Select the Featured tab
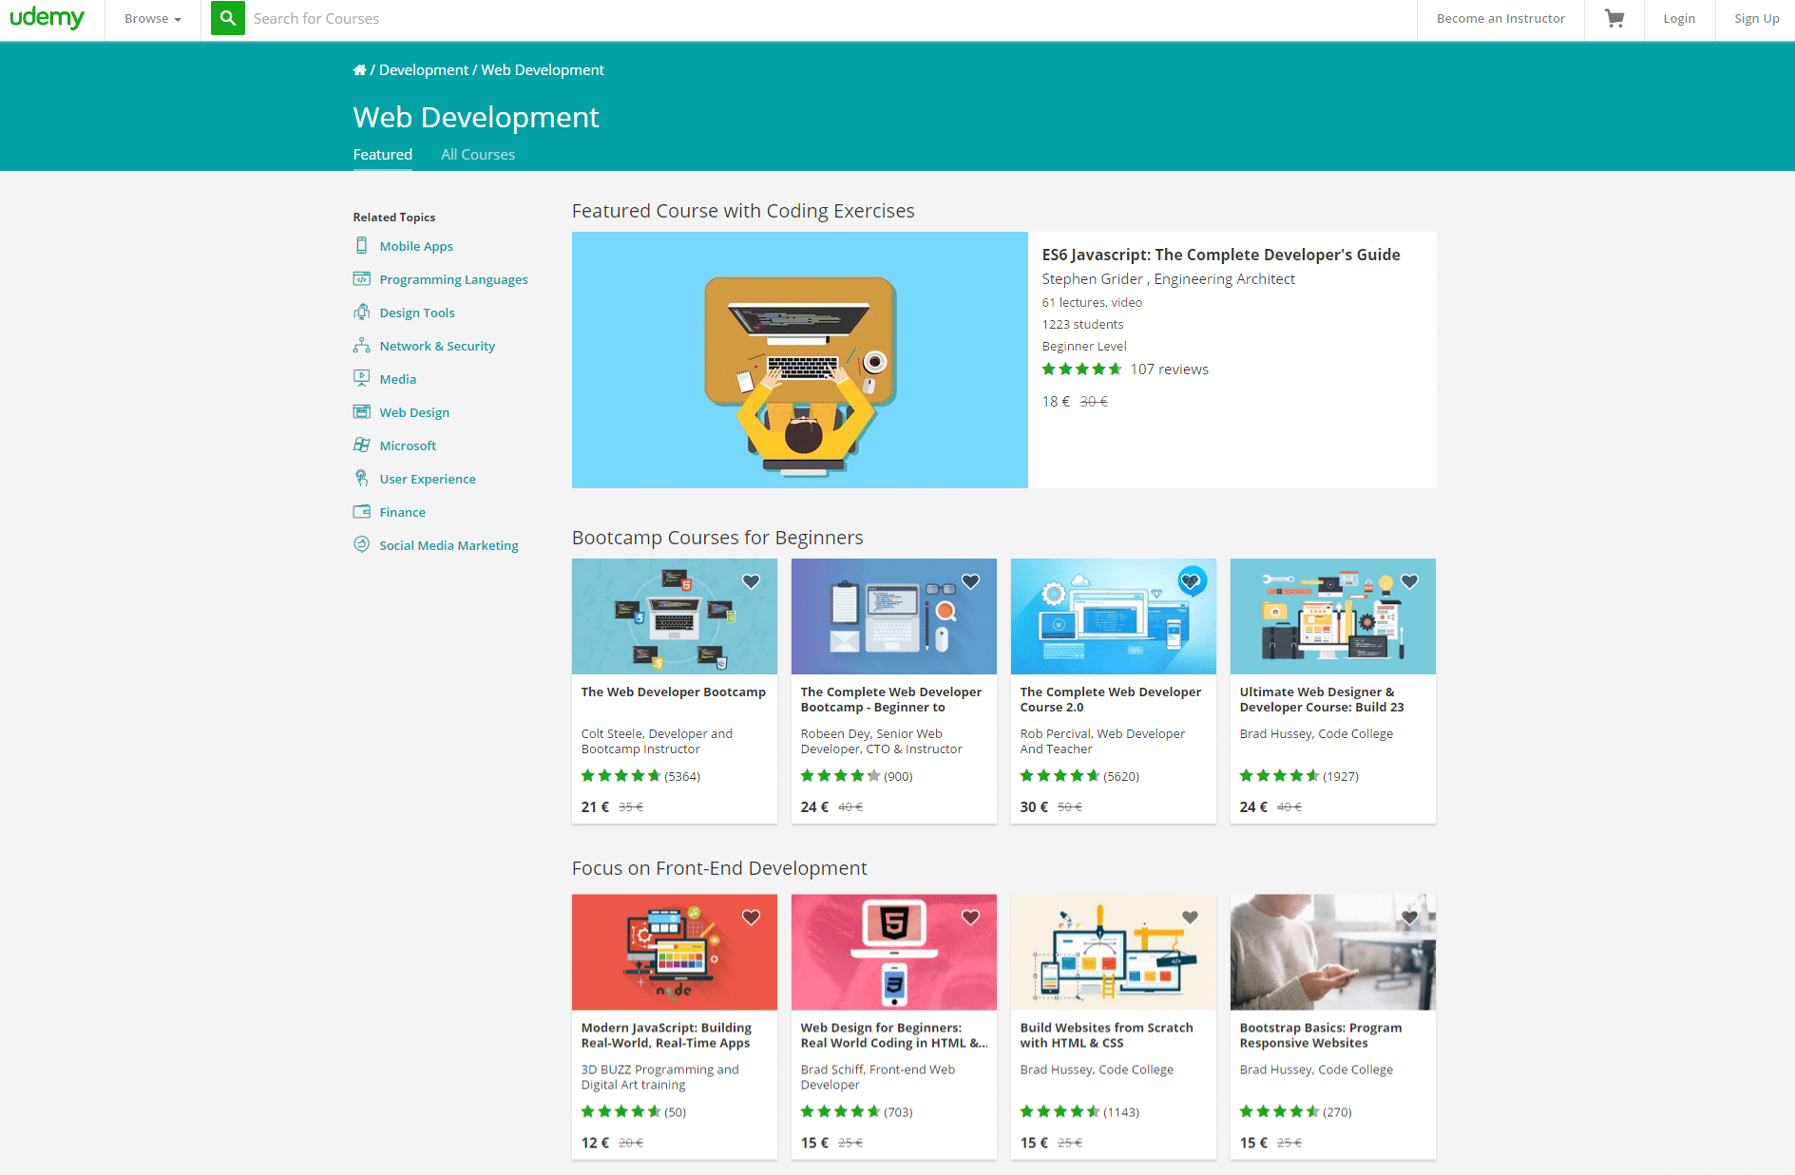 point(382,155)
